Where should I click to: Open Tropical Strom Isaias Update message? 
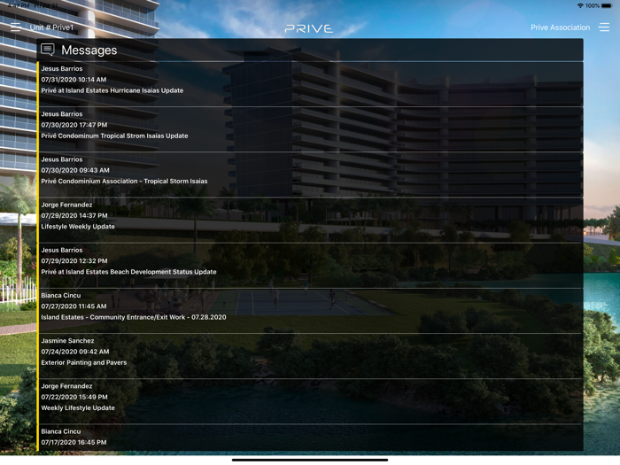pyautogui.click(x=310, y=129)
